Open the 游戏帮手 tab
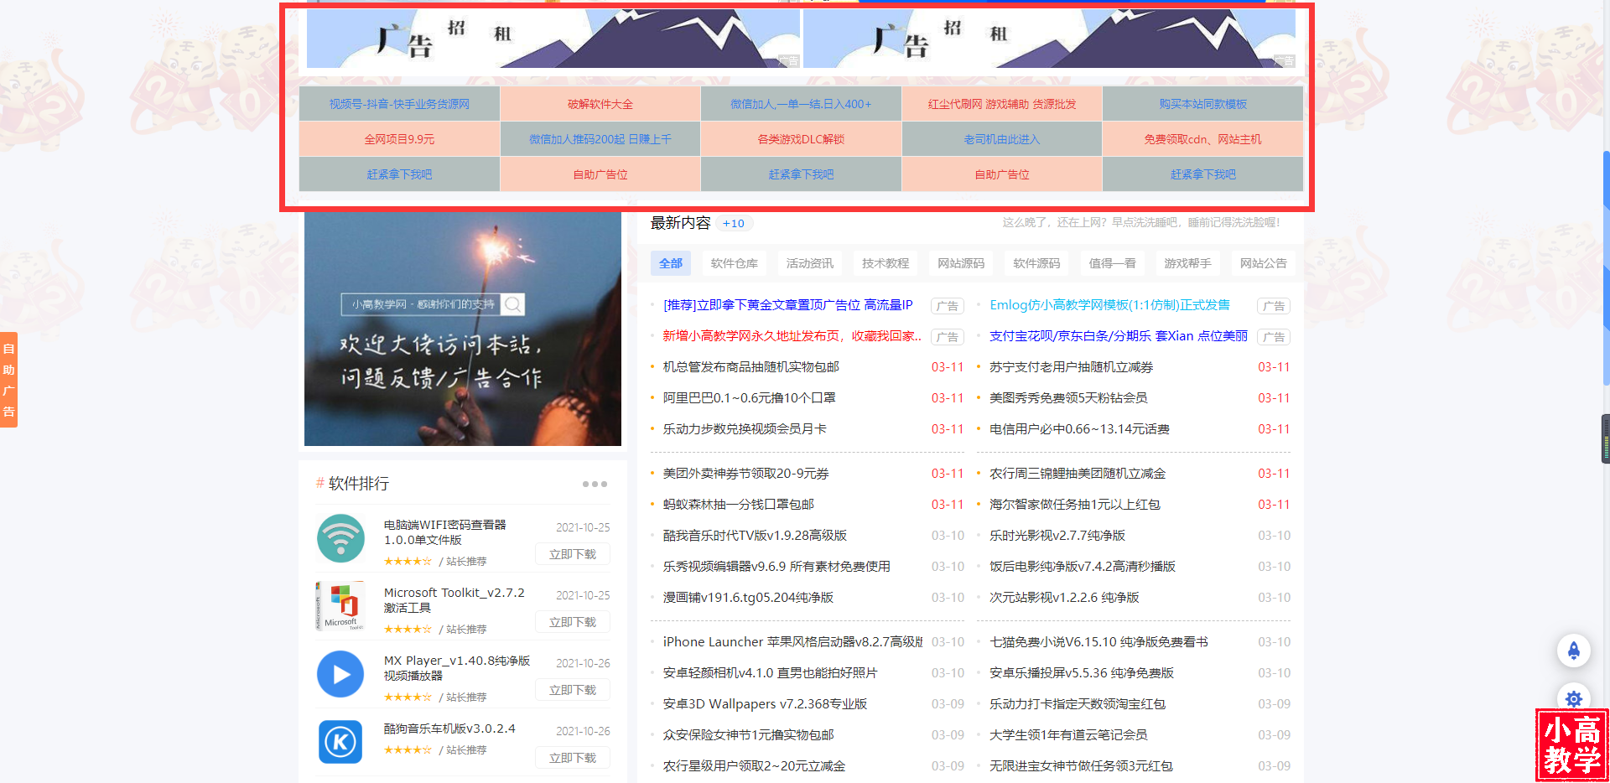 [x=1187, y=263]
